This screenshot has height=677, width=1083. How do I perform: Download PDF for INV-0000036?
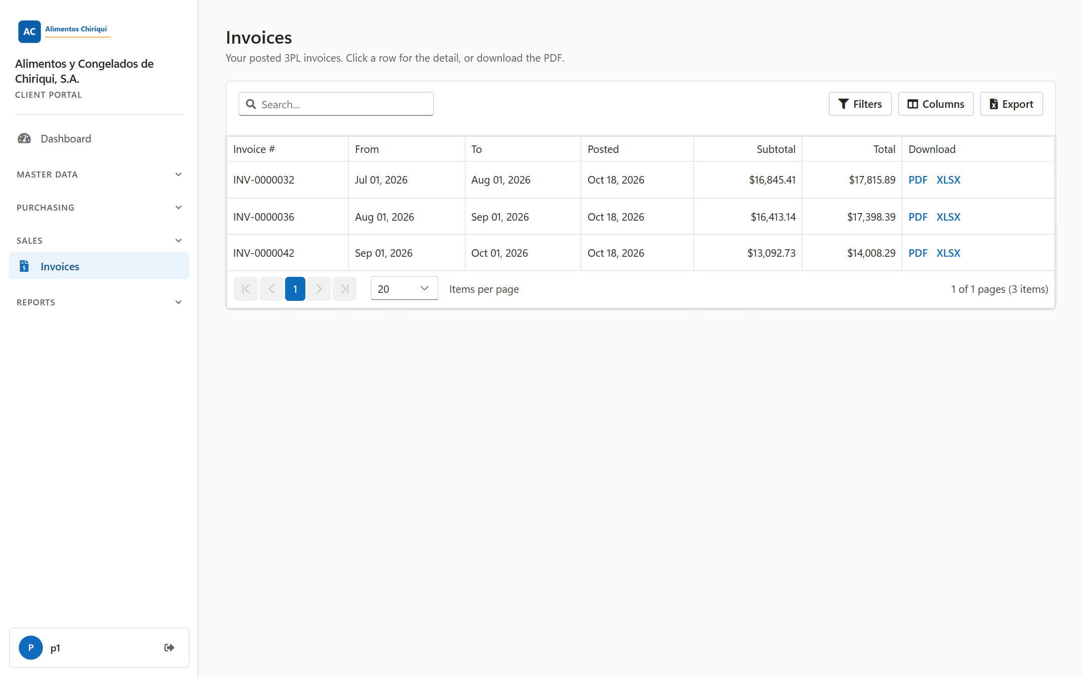coord(918,217)
